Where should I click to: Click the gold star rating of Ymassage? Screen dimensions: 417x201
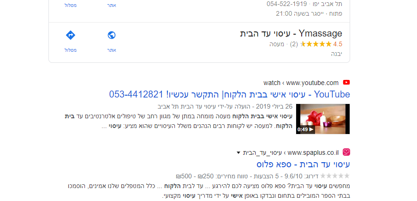click(x=316, y=44)
